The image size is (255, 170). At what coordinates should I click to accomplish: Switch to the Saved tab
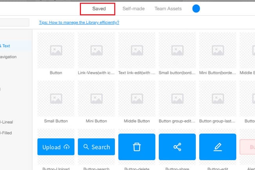(x=99, y=9)
